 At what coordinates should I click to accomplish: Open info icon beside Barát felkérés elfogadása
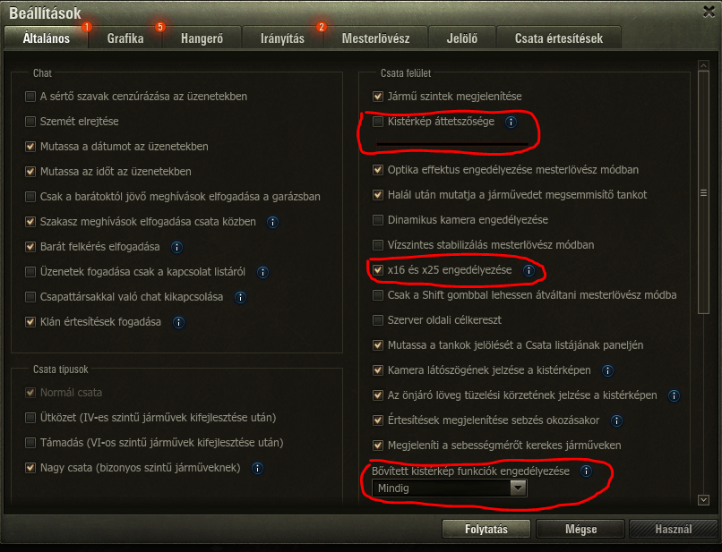pos(176,248)
